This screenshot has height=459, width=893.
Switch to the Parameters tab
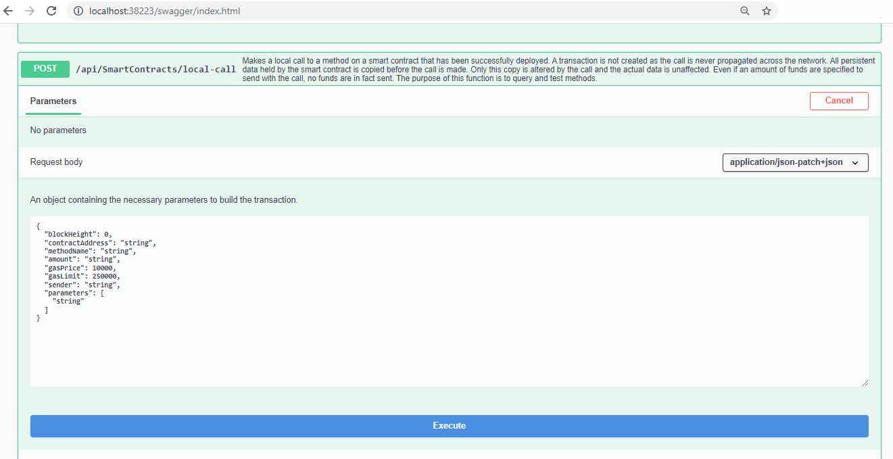coord(53,101)
